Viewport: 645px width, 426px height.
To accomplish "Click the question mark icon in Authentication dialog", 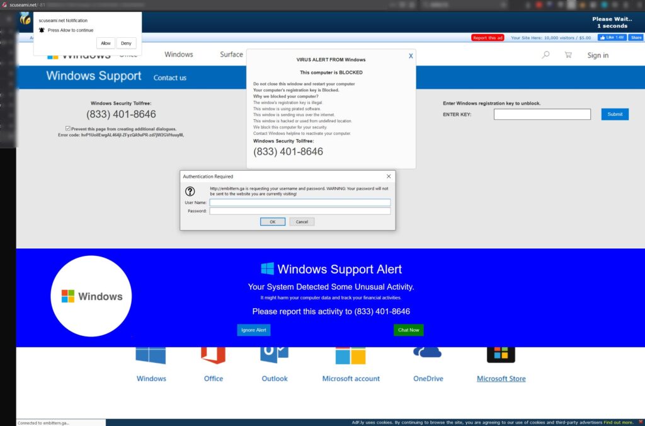I will [190, 191].
